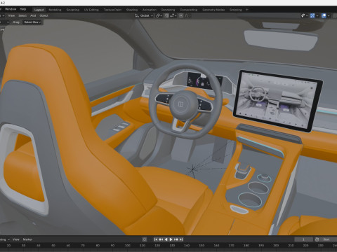Open the Modeling workspace tab
337x252 pixels.
click(55, 10)
